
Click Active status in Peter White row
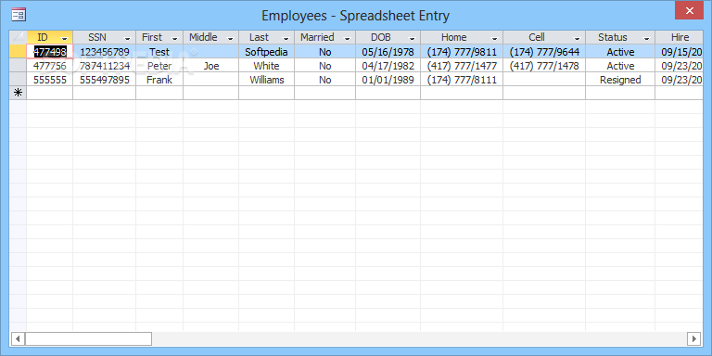[620, 66]
